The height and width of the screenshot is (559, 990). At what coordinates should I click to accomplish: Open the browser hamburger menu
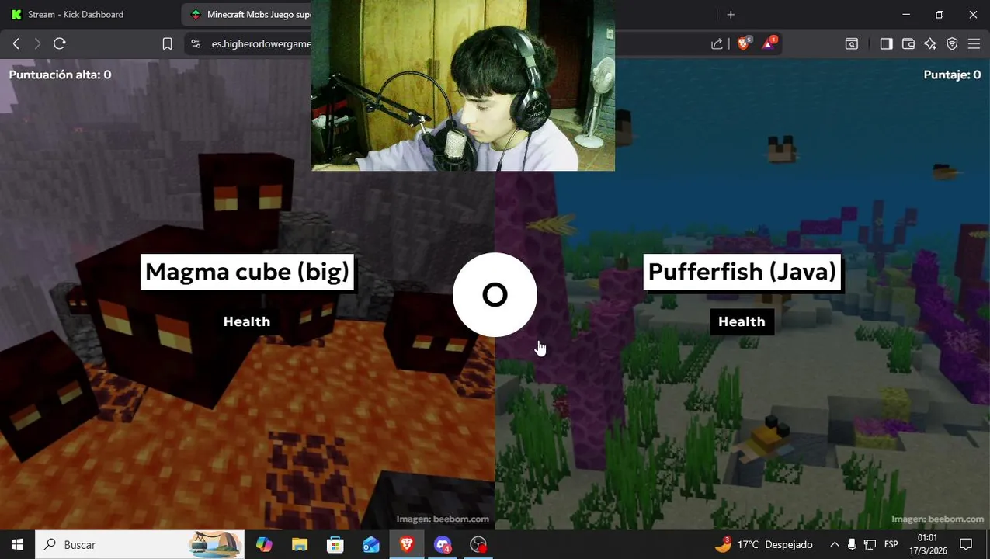[974, 44]
